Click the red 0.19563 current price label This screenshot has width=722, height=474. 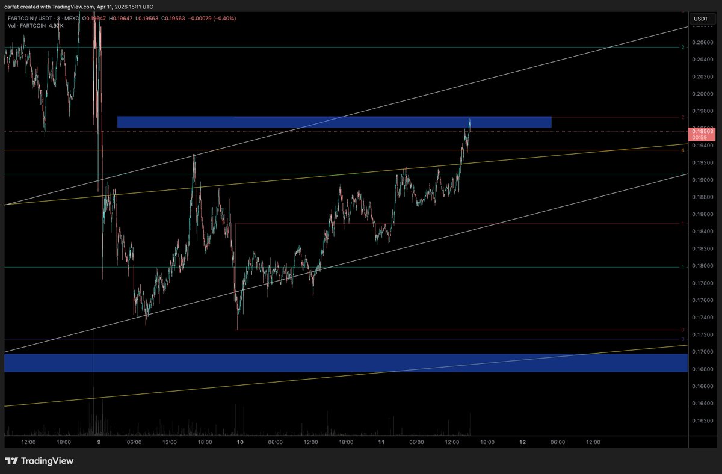point(702,131)
